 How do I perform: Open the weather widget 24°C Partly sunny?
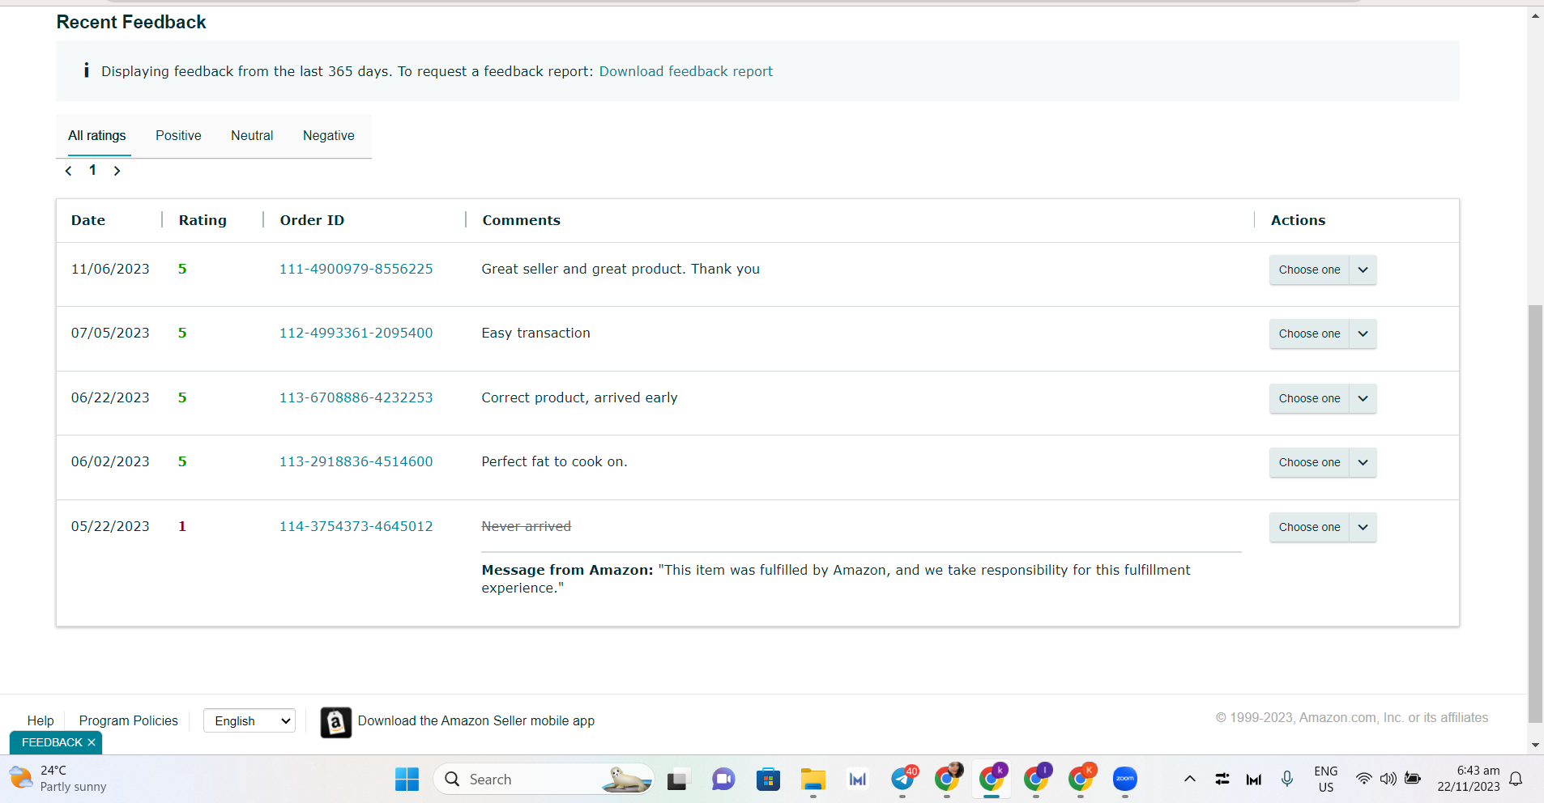point(58,779)
